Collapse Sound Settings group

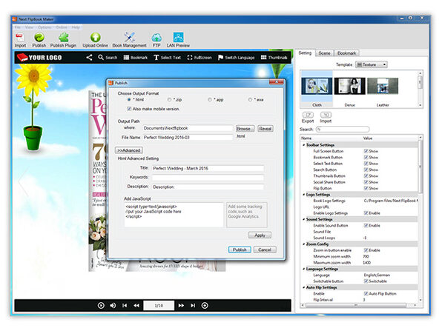[x=303, y=219]
